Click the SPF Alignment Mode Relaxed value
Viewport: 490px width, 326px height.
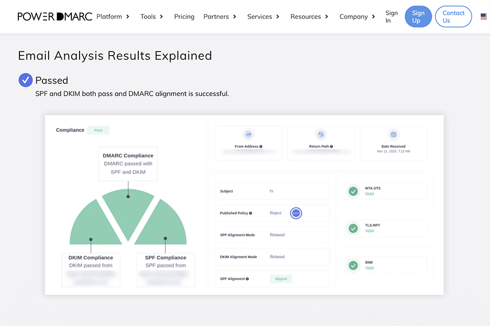tap(277, 235)
